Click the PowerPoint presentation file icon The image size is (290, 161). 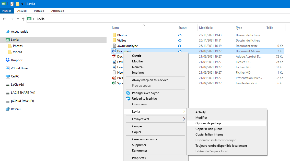[114, 78]
